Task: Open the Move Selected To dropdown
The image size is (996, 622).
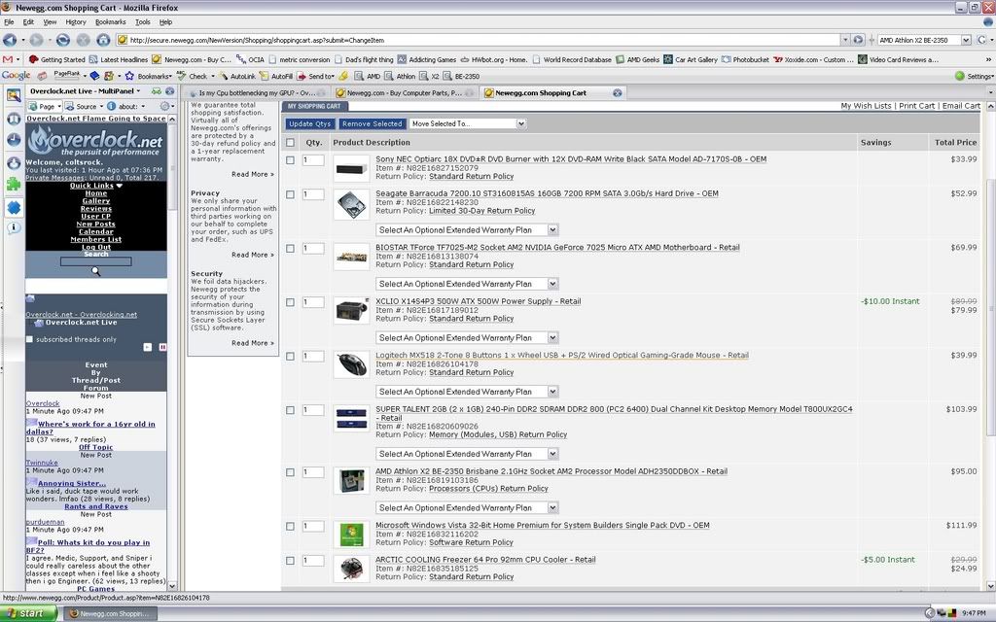Action: tap(468, 123)
